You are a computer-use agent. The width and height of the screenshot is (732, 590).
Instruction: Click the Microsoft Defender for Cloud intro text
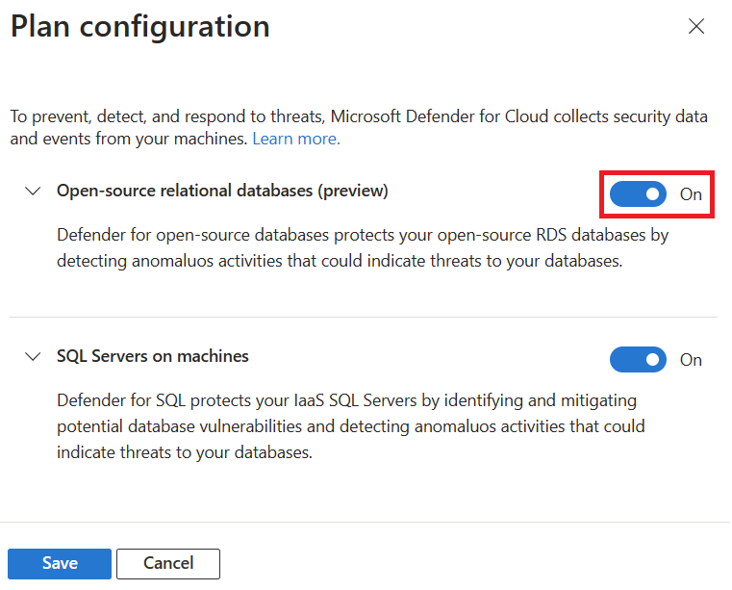(x=359, y=128)
